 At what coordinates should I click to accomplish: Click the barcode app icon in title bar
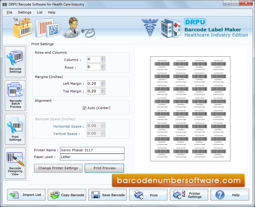tap(5, 4)
